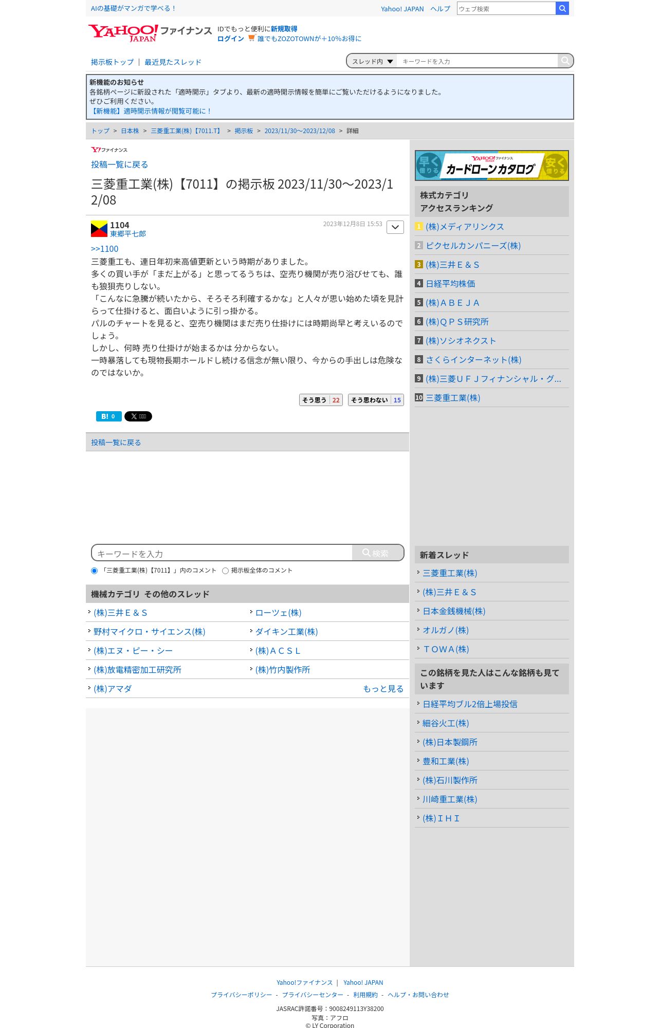Follow the >>1100 reply reference
Image resolution: width=660 pixels, height=1028 pixels.
[x=104, y=249]
